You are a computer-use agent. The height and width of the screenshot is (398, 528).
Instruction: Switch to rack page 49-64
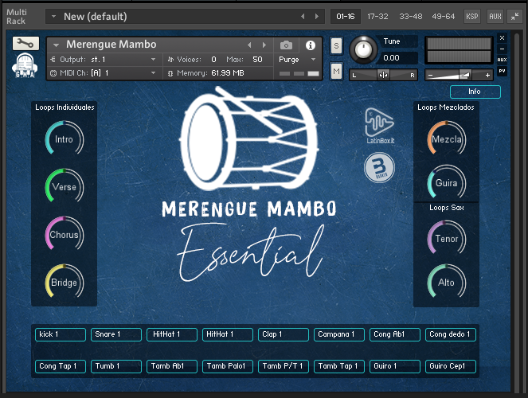(443, 16)
